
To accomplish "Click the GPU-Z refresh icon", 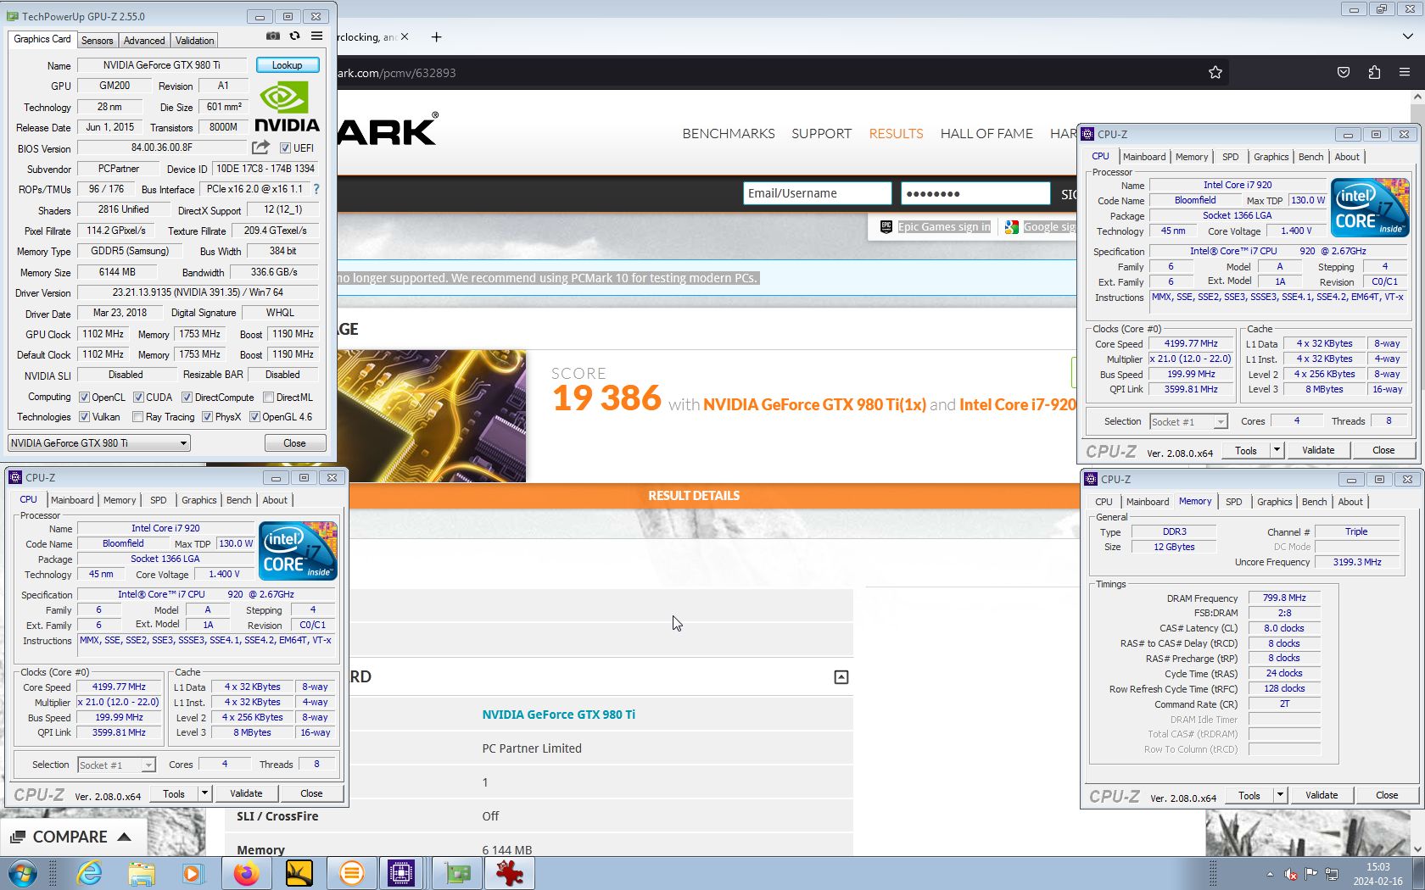I will [294, 36].
